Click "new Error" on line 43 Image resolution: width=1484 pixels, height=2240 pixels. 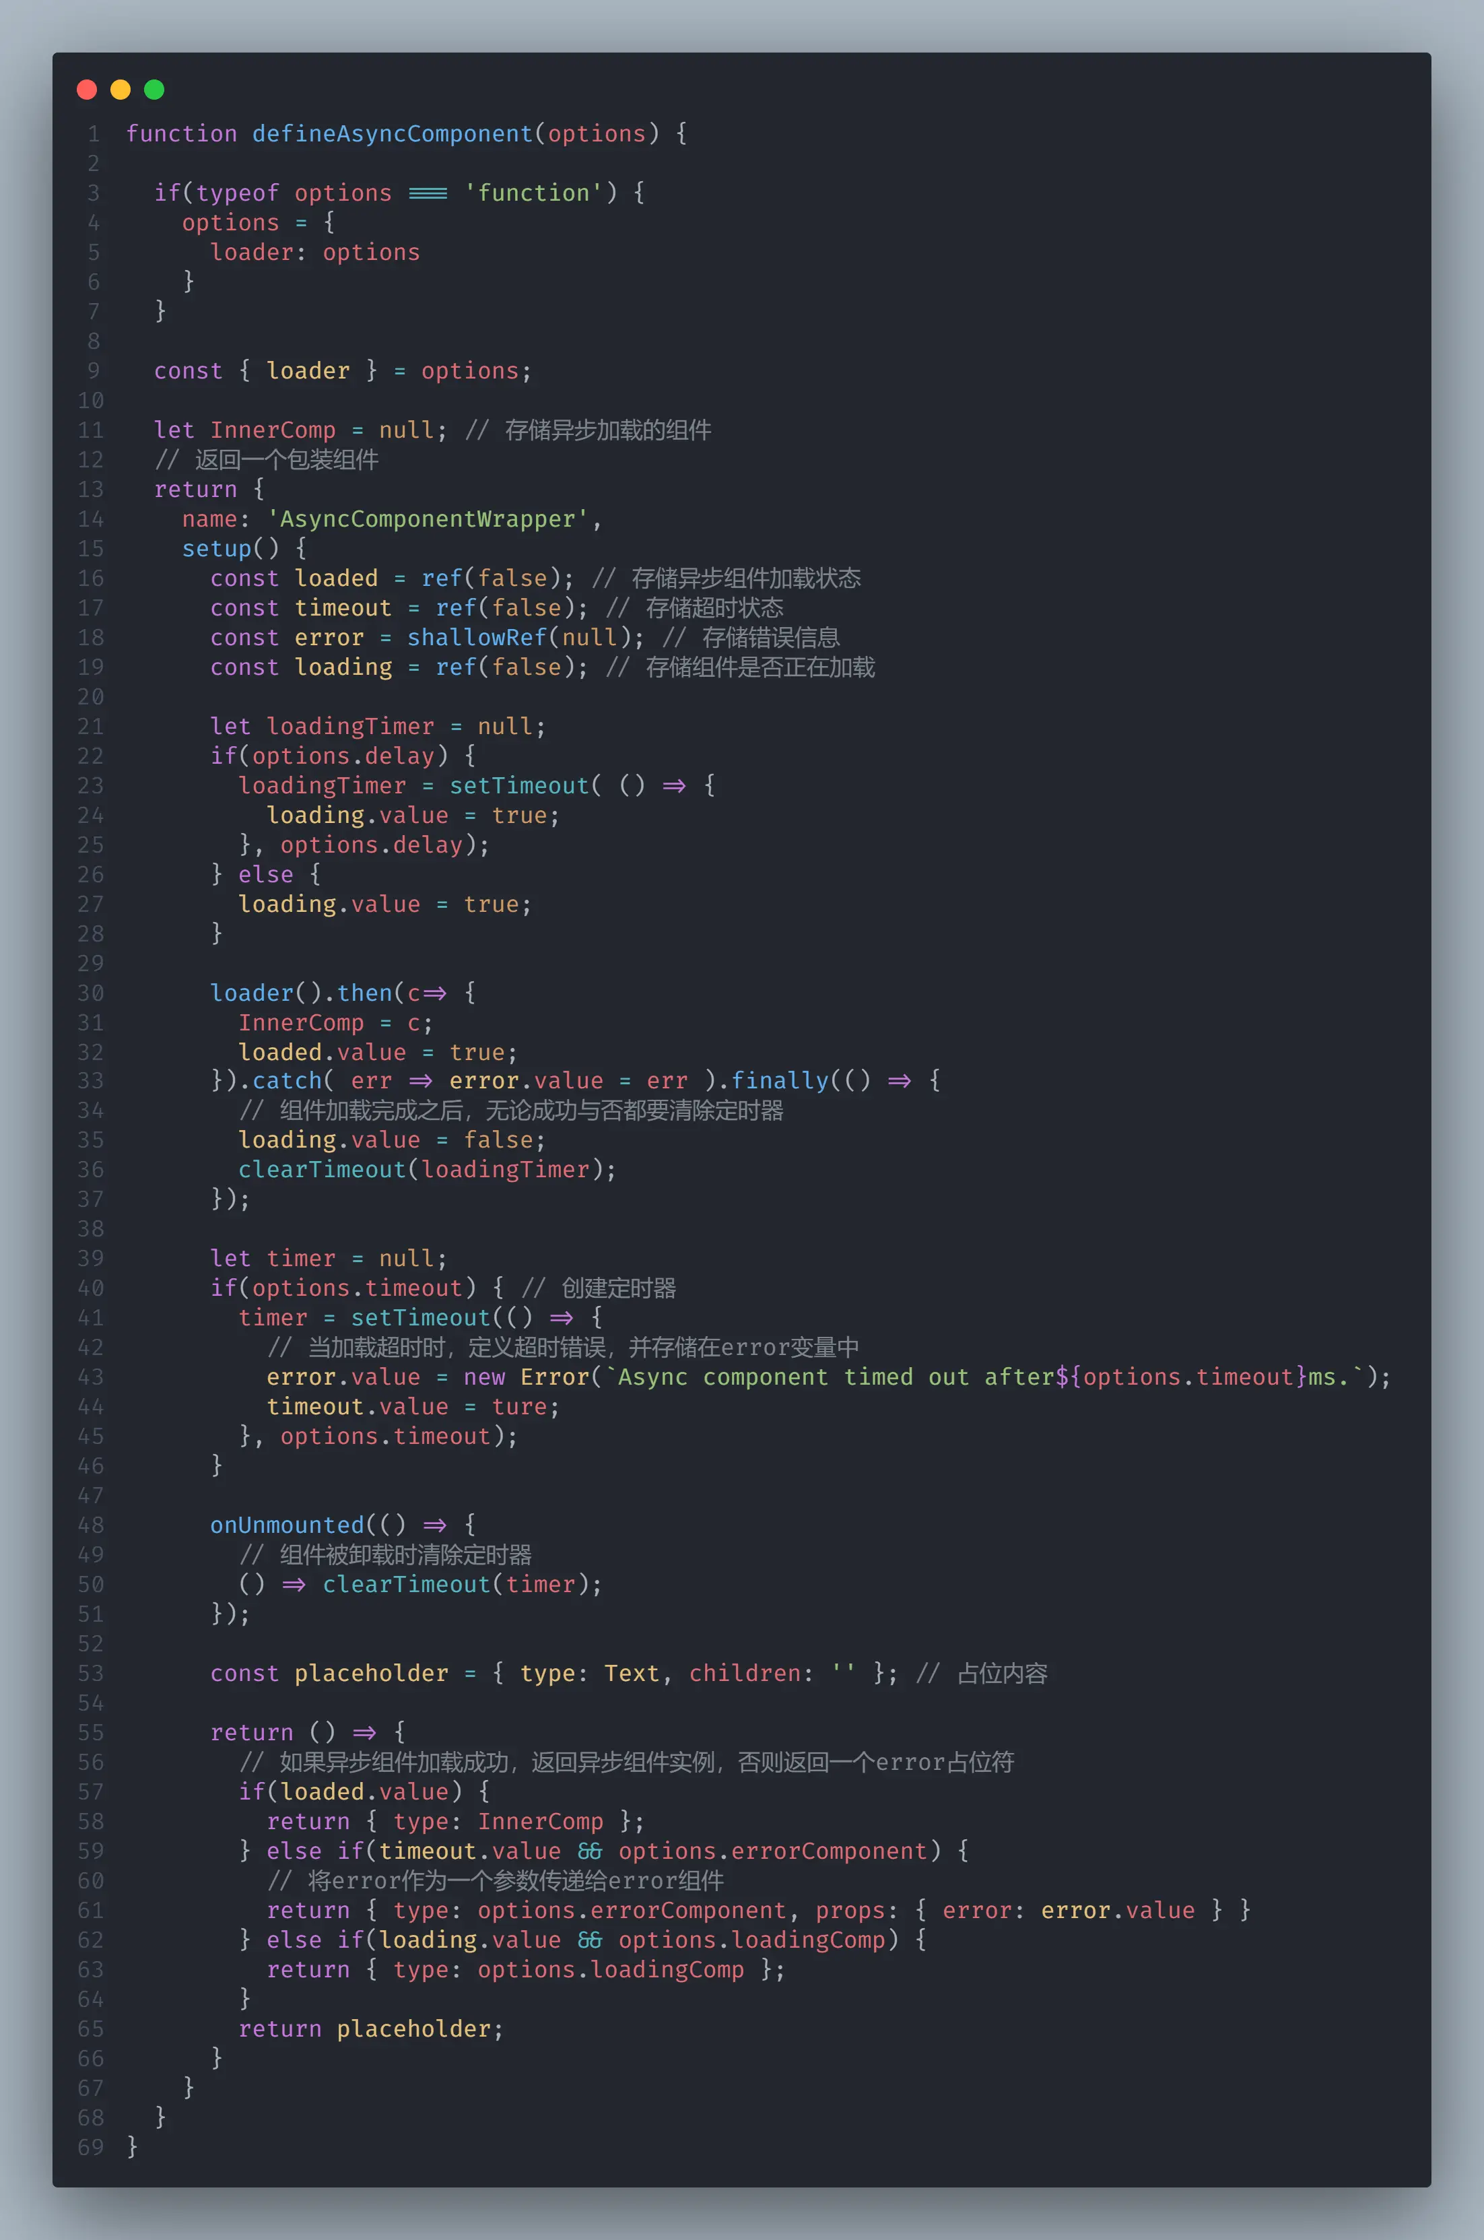pos(527,1377)
